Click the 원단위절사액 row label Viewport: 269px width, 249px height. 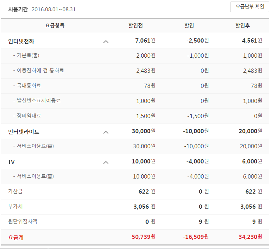[x=23, y=222]
